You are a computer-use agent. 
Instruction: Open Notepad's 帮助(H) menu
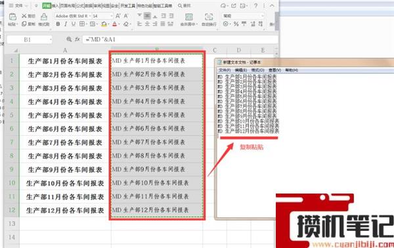pos(291,70)
